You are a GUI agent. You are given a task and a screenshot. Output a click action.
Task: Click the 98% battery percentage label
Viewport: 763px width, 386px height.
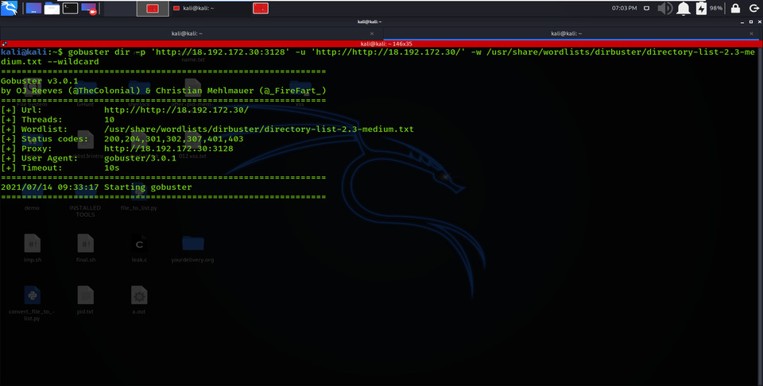(716, 8)
